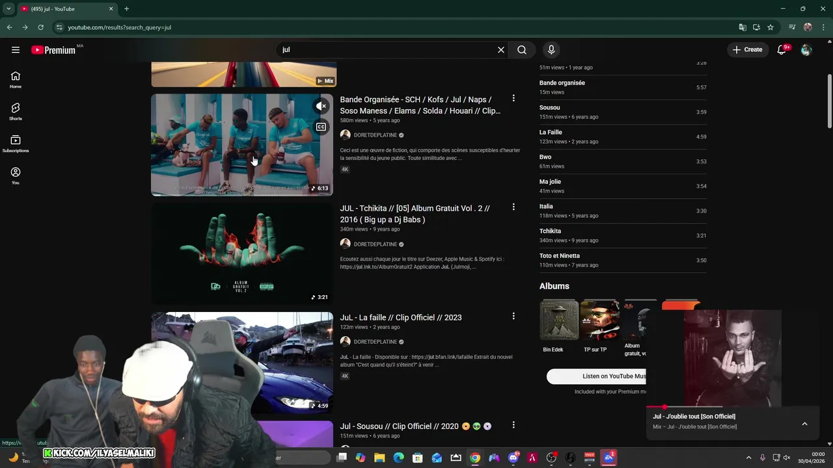Open Discord from the taskbar

point(513,458)
